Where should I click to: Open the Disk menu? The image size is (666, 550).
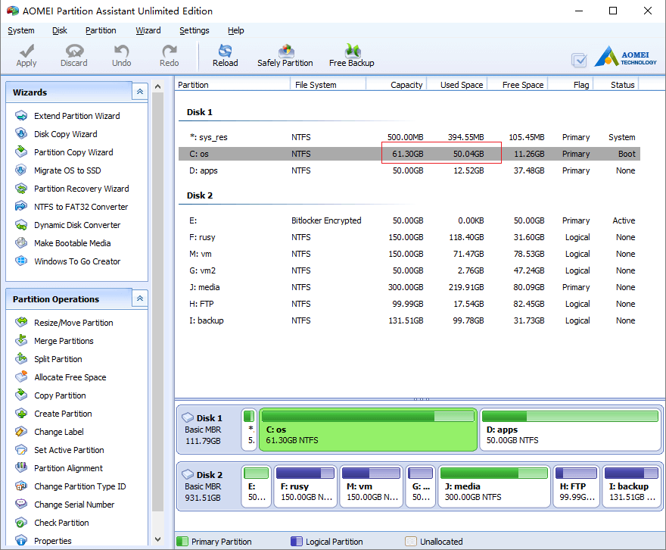tap(60, 30)
